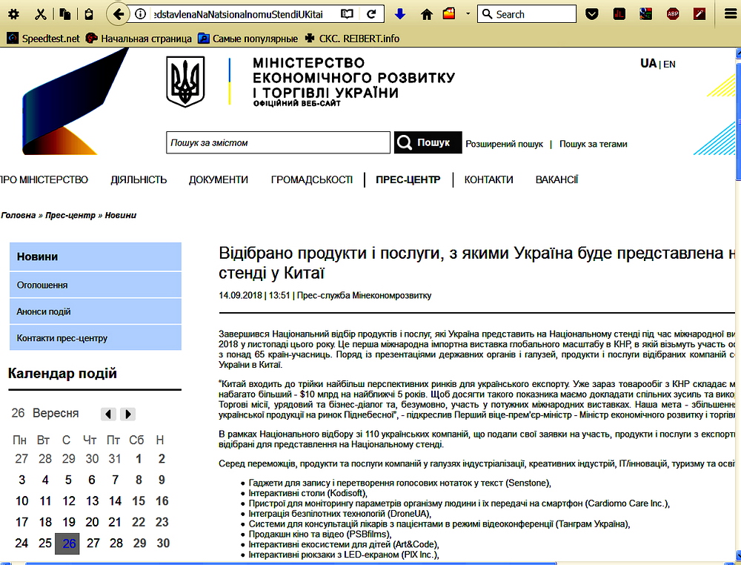Open downloads with blue arrow icon
The width and height of the screenshot is (741, 565).
point(400,14)
